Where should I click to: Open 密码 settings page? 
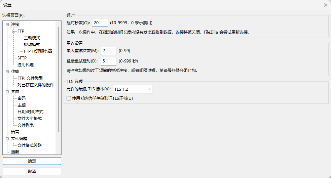[x=22, y=98]
